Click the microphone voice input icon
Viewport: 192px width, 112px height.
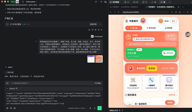click(x=95, y=108)
